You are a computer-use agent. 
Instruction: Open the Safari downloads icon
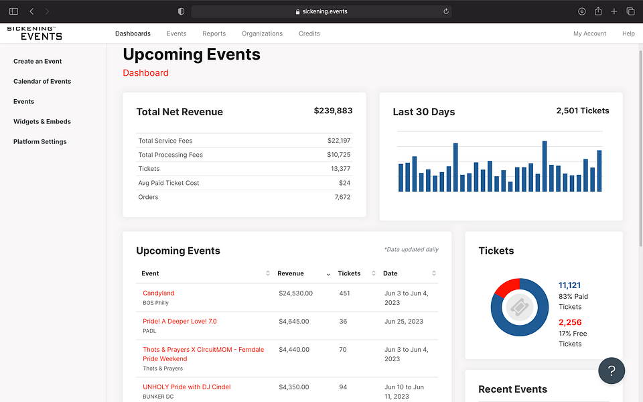pos(581,11)
